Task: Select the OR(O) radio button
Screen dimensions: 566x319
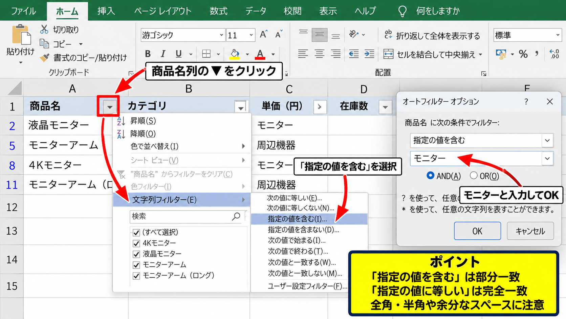Action: click(474, 175)
